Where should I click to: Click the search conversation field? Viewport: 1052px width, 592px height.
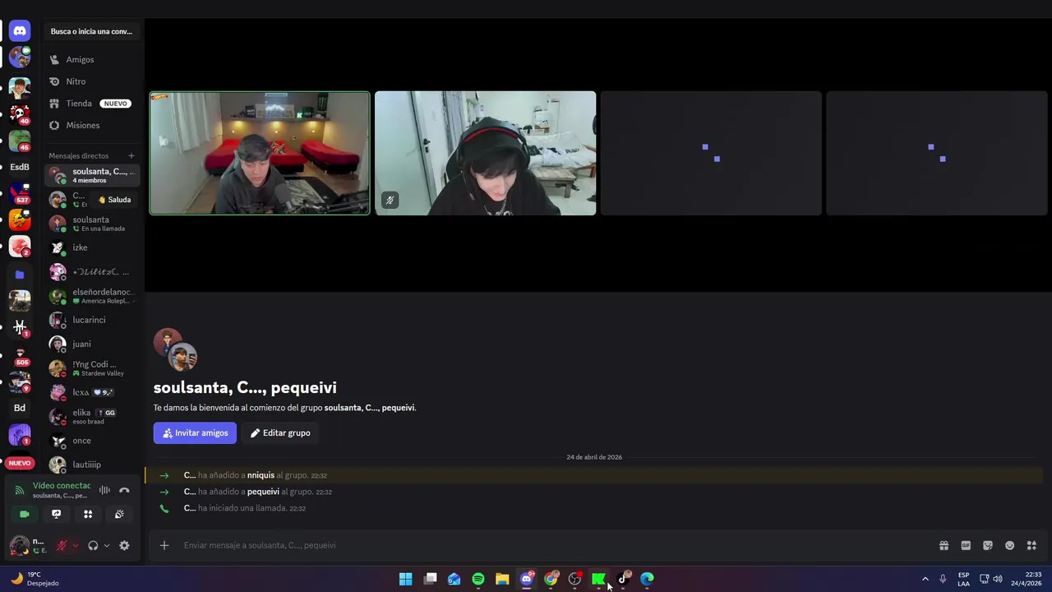pyautogui.click(x=91, y=31)
